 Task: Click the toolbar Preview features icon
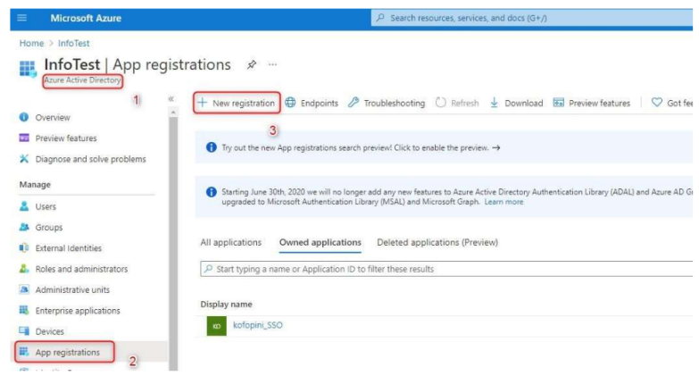(559, 103)
